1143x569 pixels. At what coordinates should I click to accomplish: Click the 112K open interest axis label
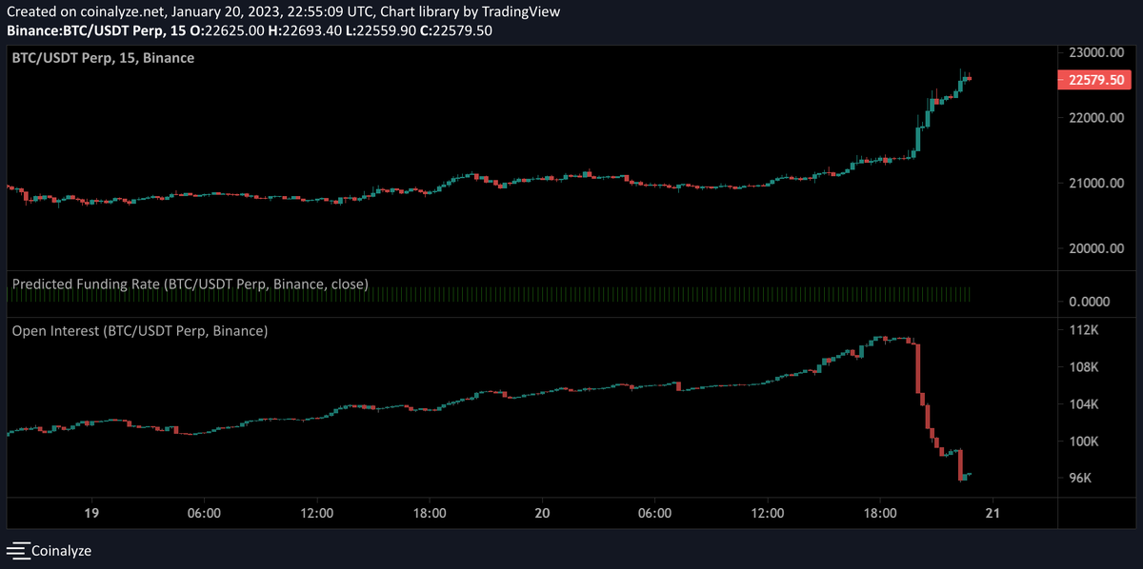point(1086,330)
